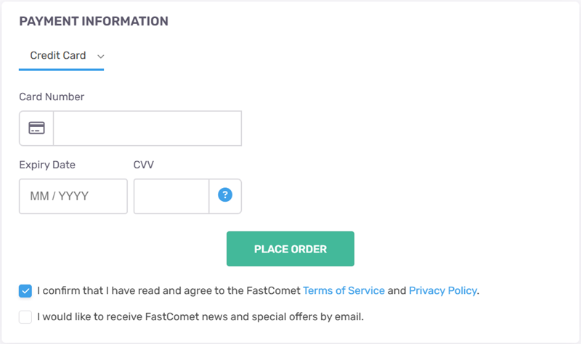Click the CVV help question mark icon
This screenshot has width=581, height=344.
pyautogui.click(x=225, y=195)
